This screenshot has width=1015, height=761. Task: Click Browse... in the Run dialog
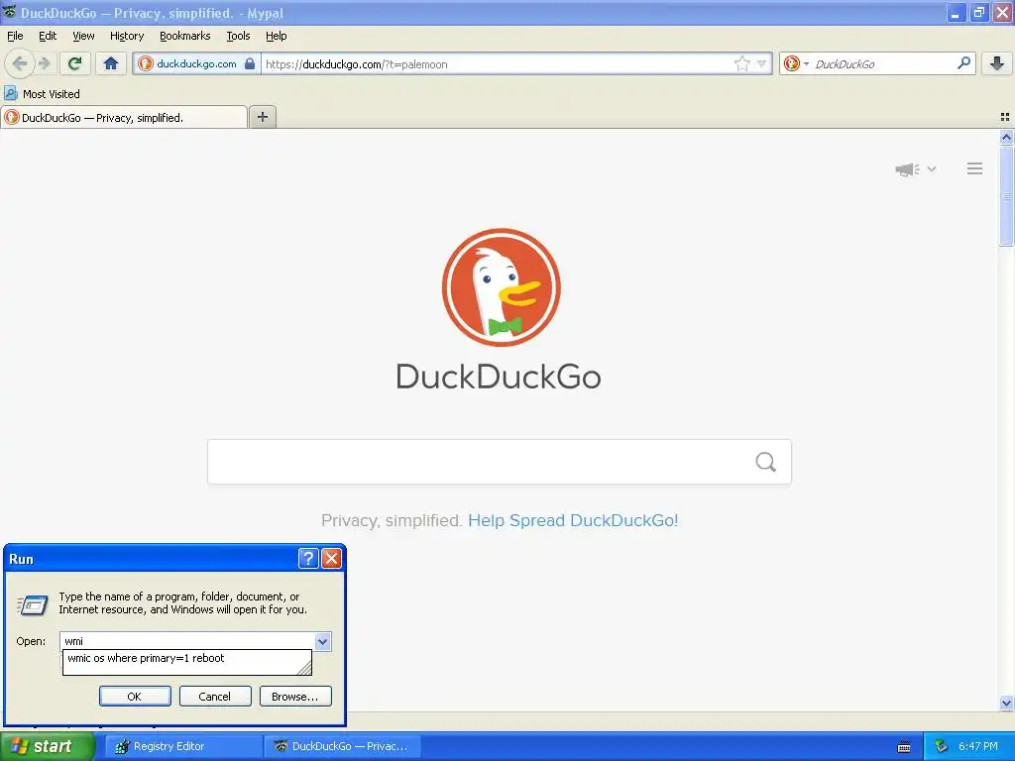pyautogui.click(x=295, y=697)
